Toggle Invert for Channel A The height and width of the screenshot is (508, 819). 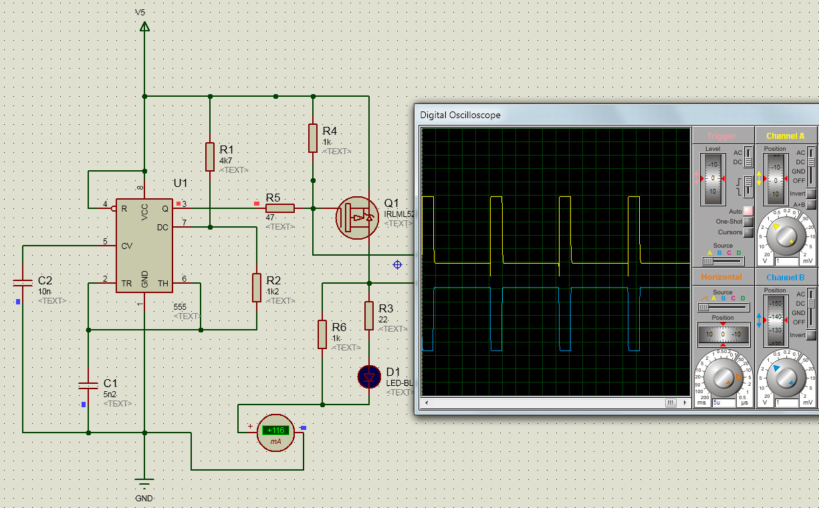click(811, 194)
